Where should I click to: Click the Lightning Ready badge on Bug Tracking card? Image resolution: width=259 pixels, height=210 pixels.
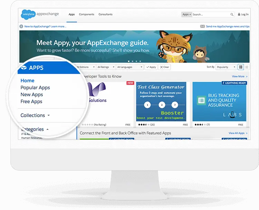(234, 83)
